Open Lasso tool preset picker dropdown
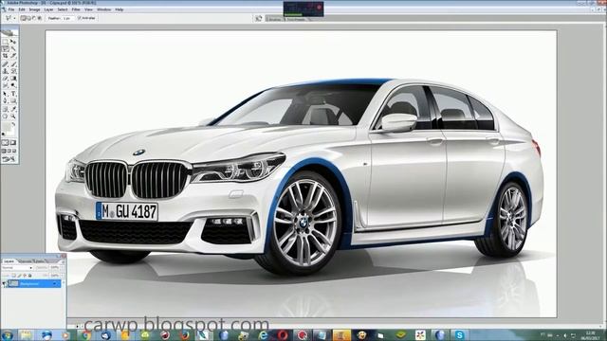 (15, 18)
